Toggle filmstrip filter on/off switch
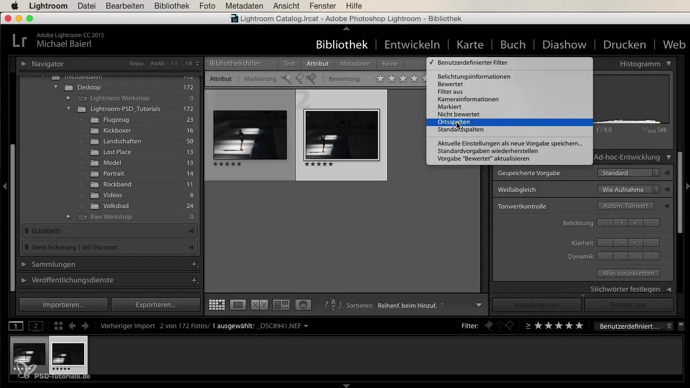Screen dimensions: 690x388 (681, 326)
